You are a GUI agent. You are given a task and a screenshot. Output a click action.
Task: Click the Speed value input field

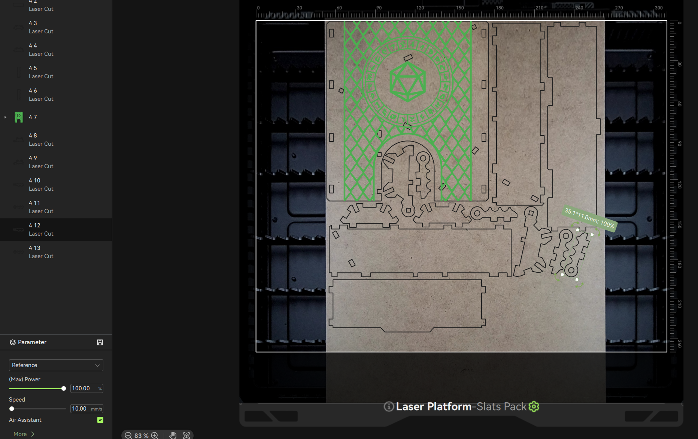point(81,409)
